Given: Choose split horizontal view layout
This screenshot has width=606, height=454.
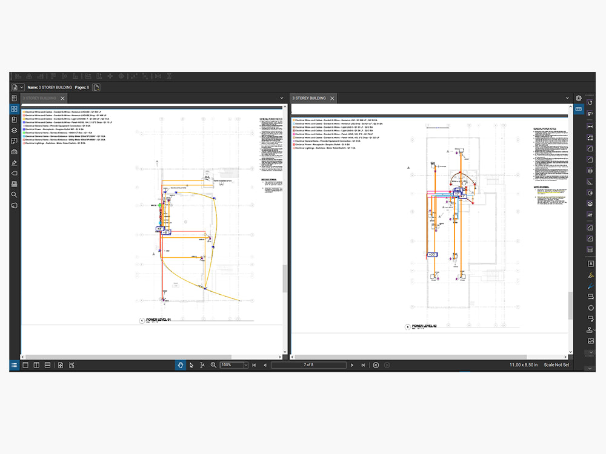Looking at the screenshot, I should (x=47, y=365).
